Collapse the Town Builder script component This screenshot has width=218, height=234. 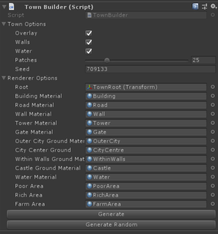(4, 7)
